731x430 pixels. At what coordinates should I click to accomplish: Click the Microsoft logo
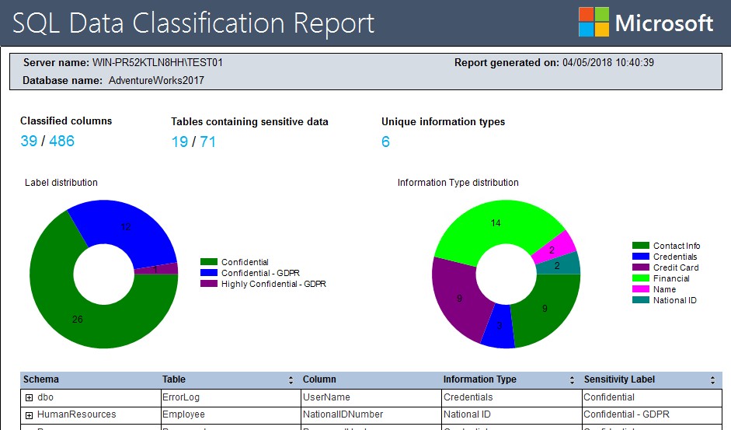click(x=646, y=23)
